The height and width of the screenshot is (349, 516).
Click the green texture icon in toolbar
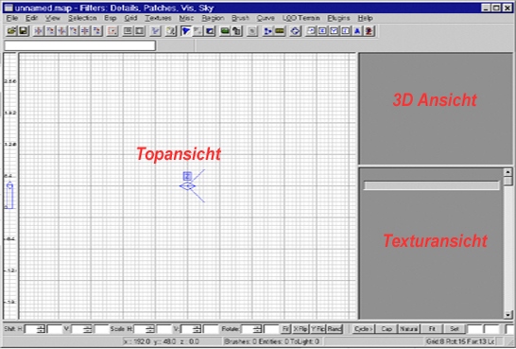point(225,31)
